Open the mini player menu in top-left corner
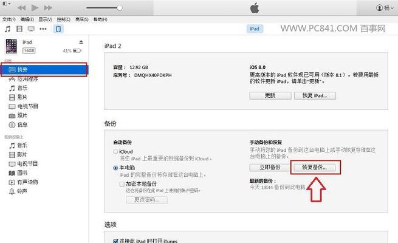This screenshot has width=398, height=243. click(6, 4)
